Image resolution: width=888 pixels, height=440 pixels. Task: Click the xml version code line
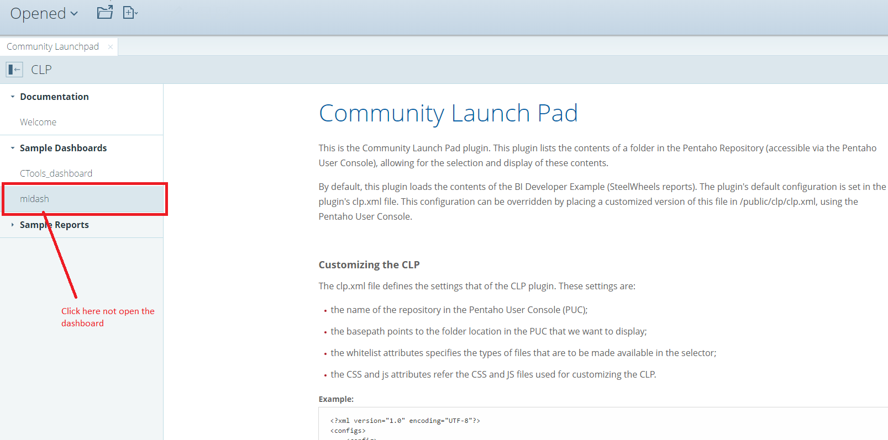[x=405, y=421]
